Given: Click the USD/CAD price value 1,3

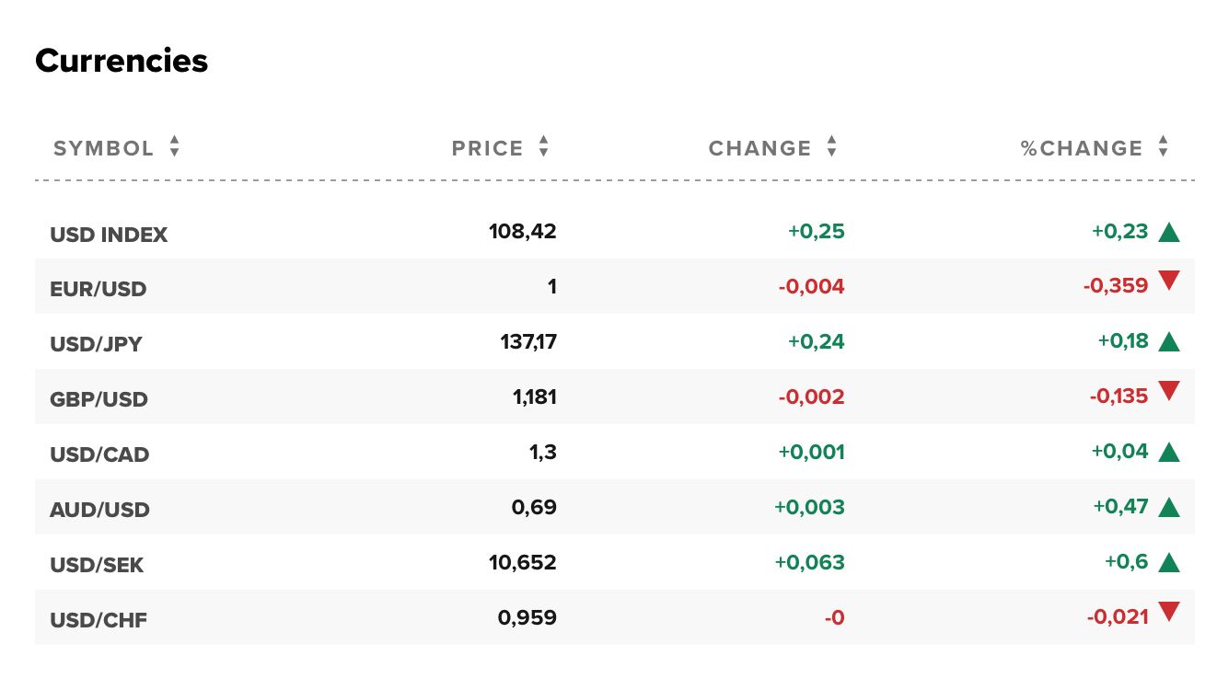Looking at the screenshot, I should (543, 452).
